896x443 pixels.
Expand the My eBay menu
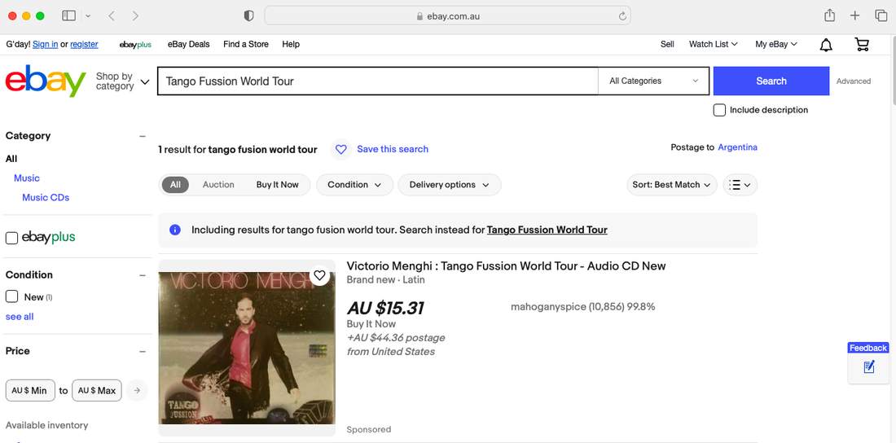pyautogui.click(x=776, y=44)
